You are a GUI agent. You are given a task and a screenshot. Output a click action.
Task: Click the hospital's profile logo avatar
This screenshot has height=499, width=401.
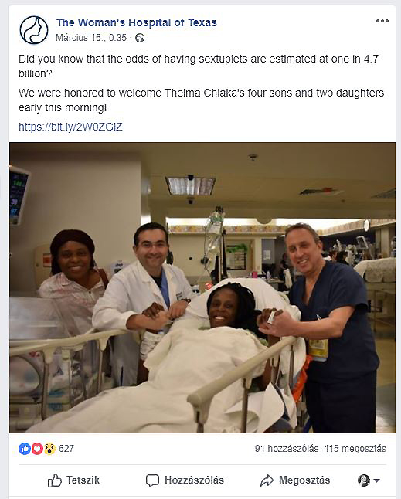pos(34,30)
